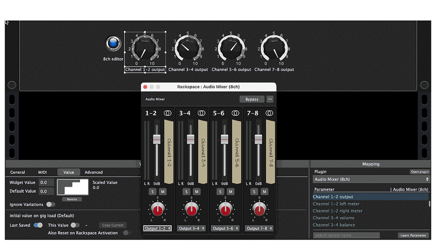Switch to the Advanced tab
Screen dimensions: 436x245
click(93, 172)
